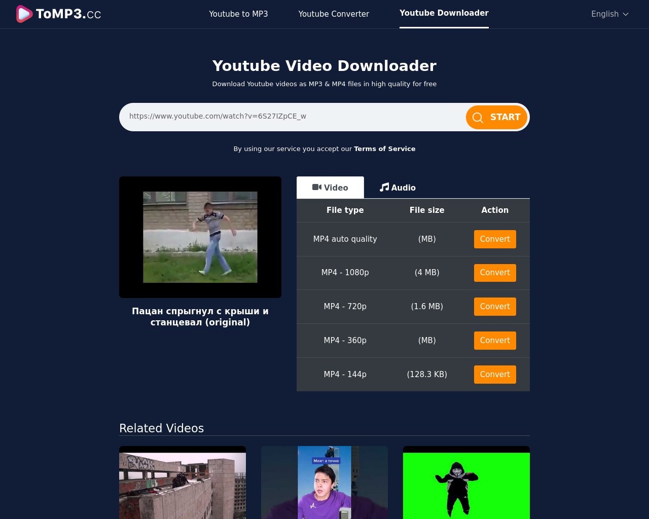Open the English language dropdown
Screen dimensions: 649x519
pos(610,14)
